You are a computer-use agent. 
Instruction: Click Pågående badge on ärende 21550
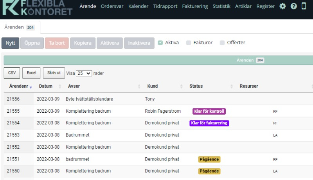click(x=209, y=171)
